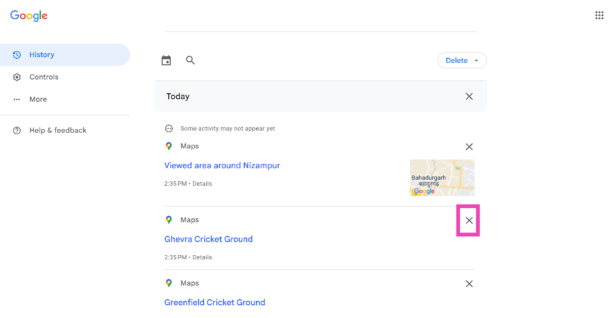Open the Ghevra Cricket Ground link
Viewport: 608px width, 318px height.
click(208, 239)
